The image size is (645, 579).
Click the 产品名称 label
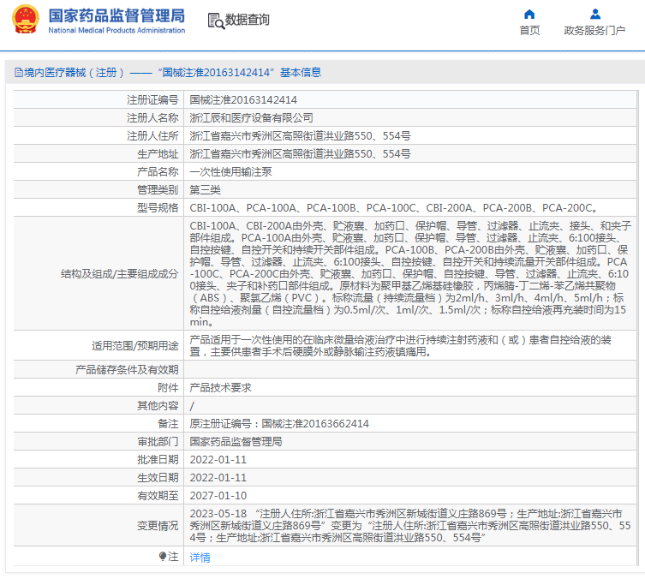[x=158, y=172]
